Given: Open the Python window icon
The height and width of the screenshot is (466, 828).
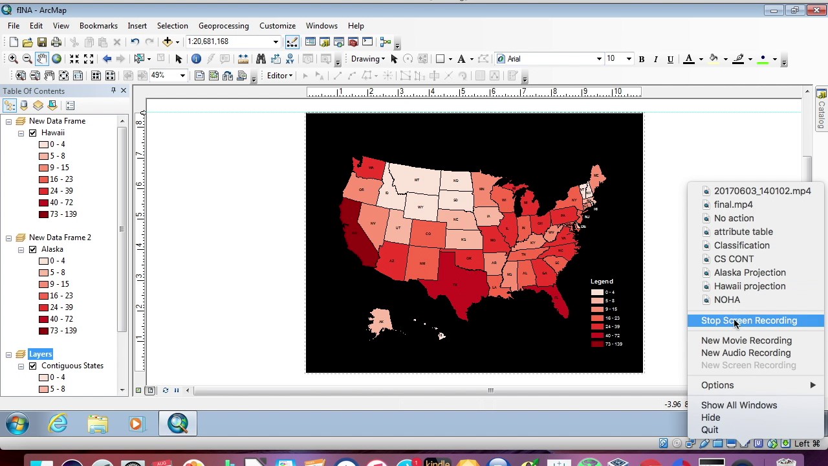Looking at the screenshot, I should tap(367, 42).
